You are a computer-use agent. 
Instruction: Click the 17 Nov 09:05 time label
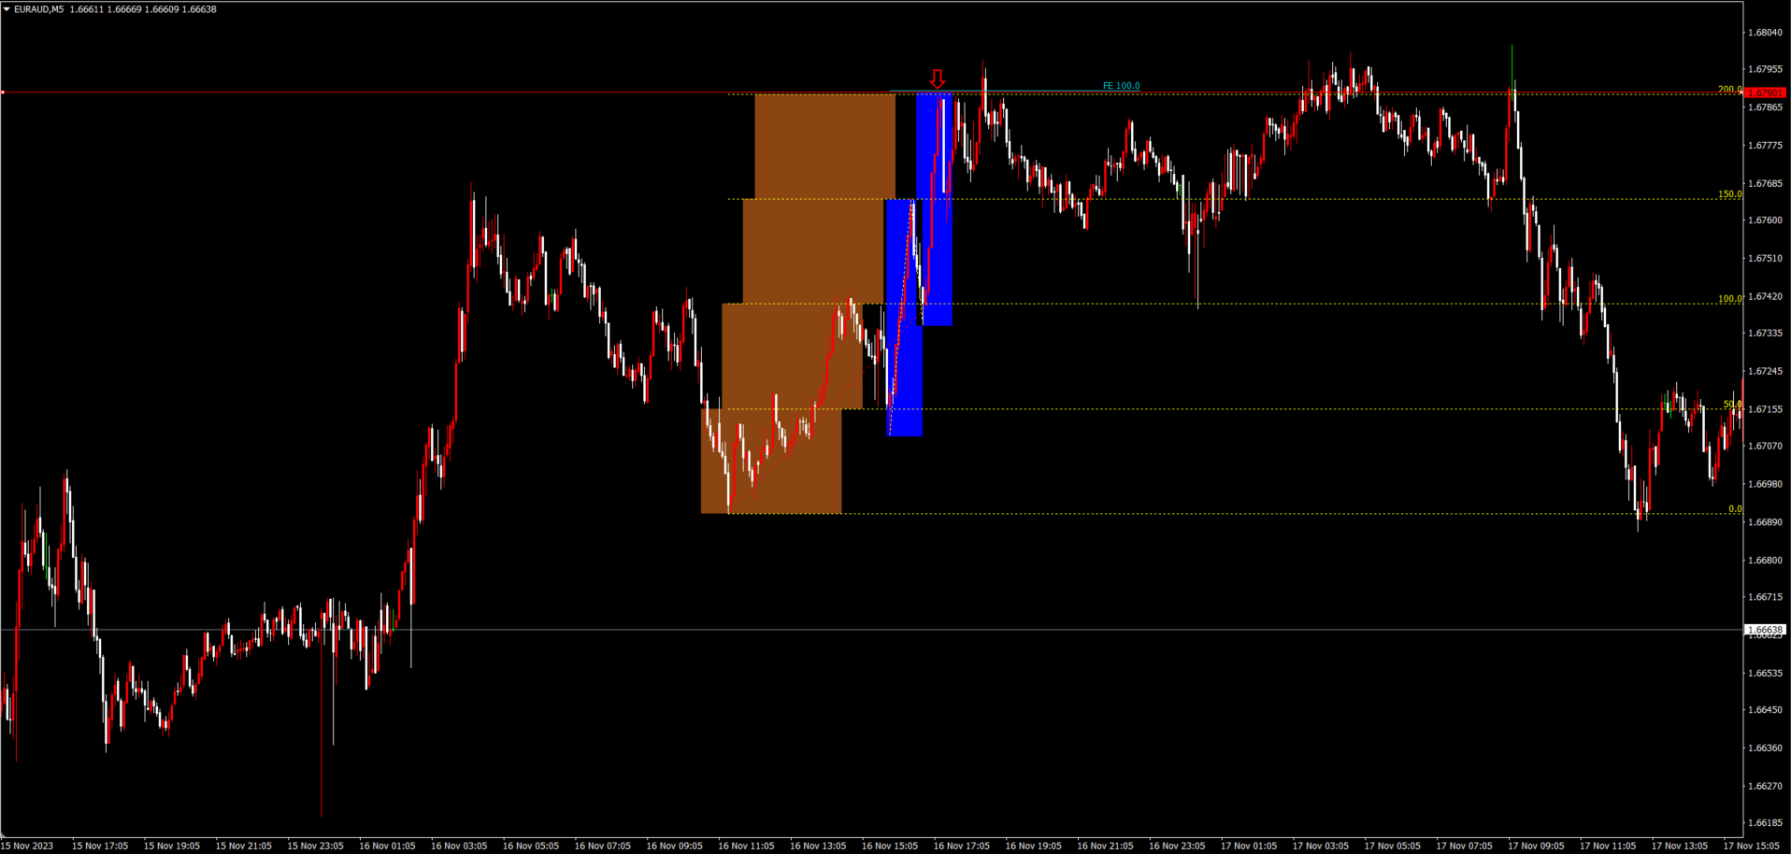pyautogui.click(x=1536, y=846)
